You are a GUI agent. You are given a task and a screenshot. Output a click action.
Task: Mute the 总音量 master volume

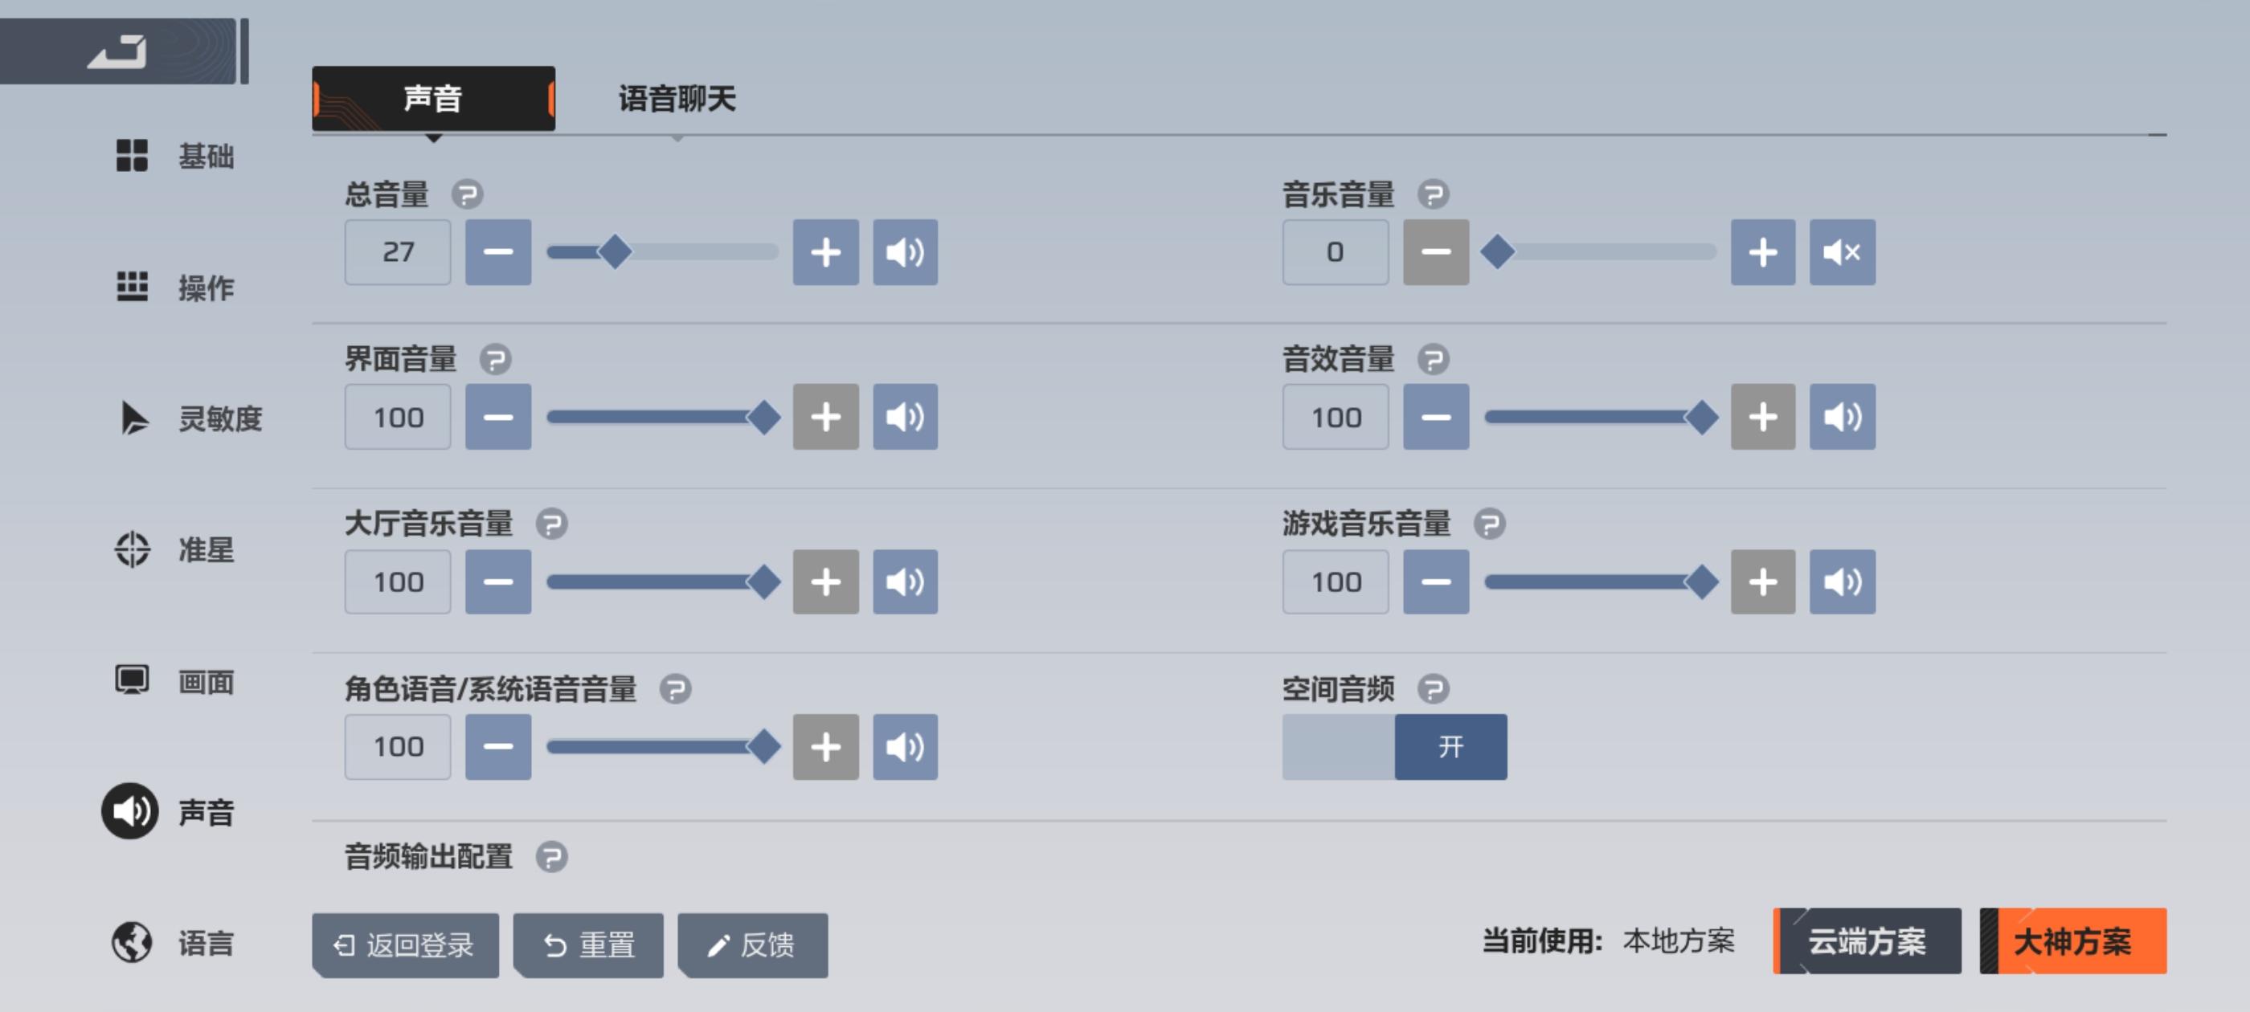pyautogui.click(x=905, y=252)
